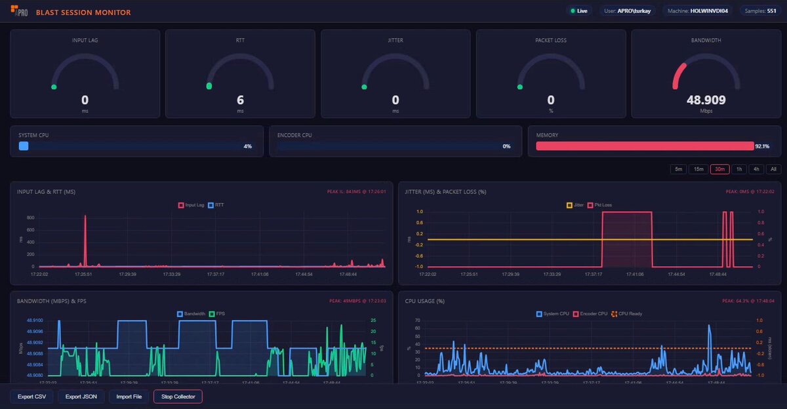
Task: Click the Export JSON button
Action: 81,397
